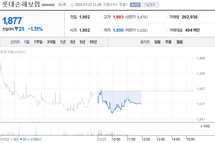The image size is (215, 143).
Task: Click the 12:00 time axis label
Action: (146, 139)
